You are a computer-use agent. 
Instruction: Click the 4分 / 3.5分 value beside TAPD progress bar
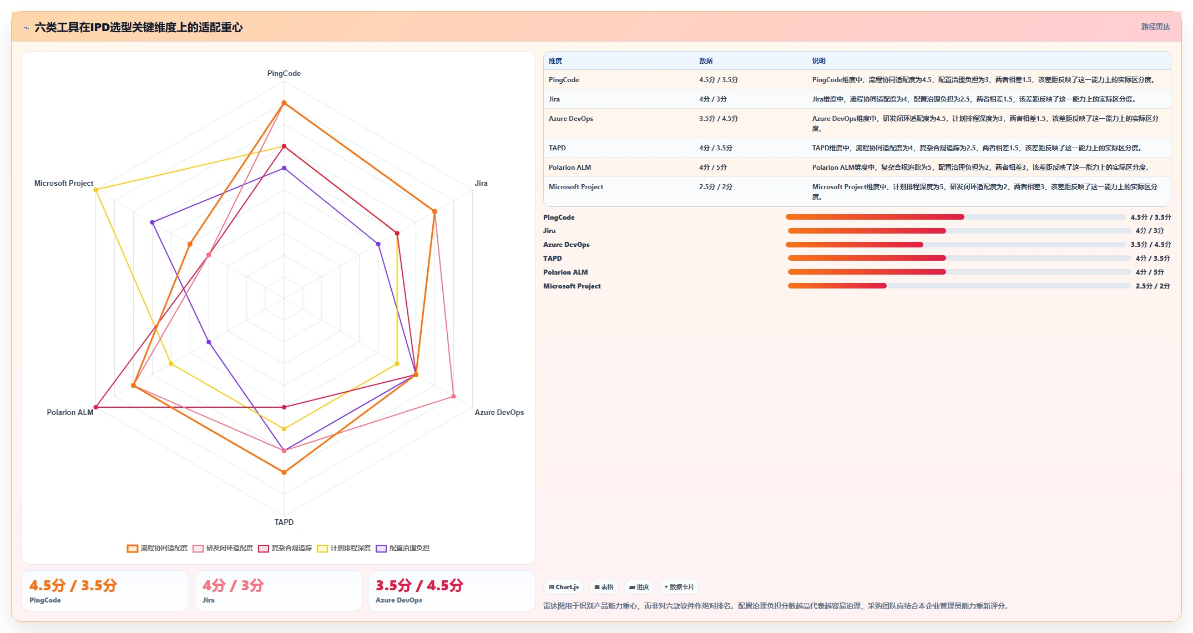(1152, 259)
